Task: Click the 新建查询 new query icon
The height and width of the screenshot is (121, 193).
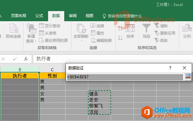Action: pyautogui.click(x=31, y=28)
